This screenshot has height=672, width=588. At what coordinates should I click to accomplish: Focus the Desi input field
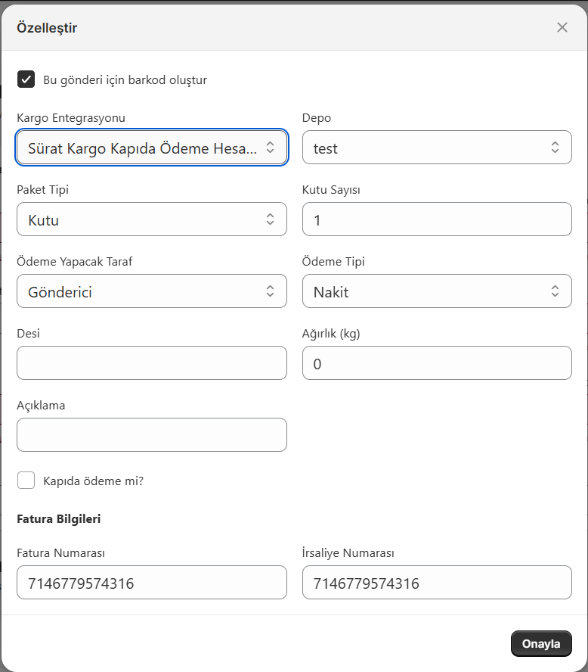pos(151,363)
